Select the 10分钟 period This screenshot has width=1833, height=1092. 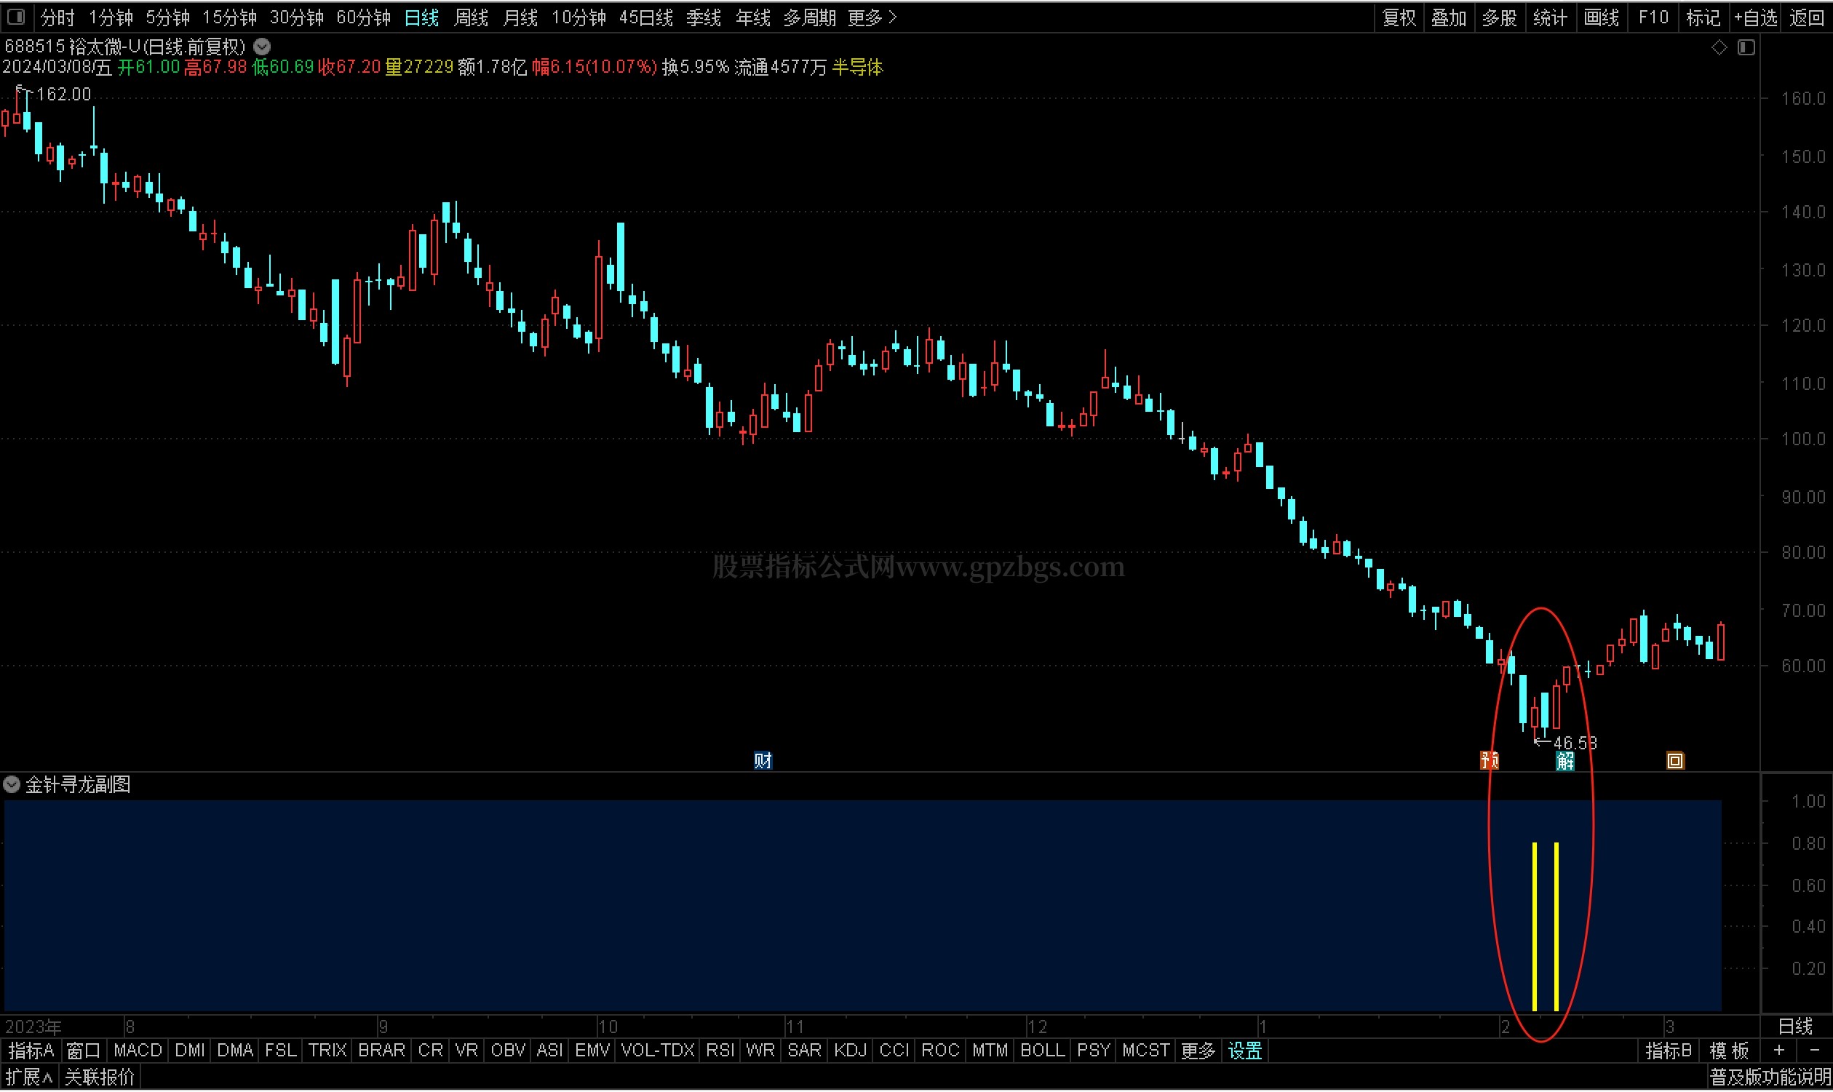(578, 17)
